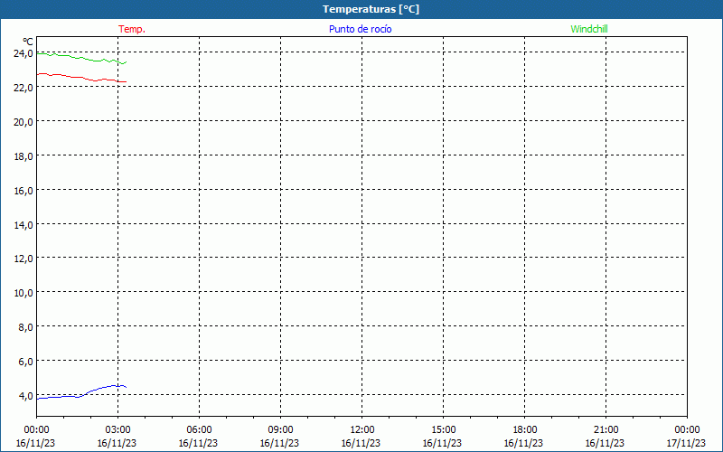723x452 pixels.
Task: Click the 15:00 time axis label
Action: [443, 430]
